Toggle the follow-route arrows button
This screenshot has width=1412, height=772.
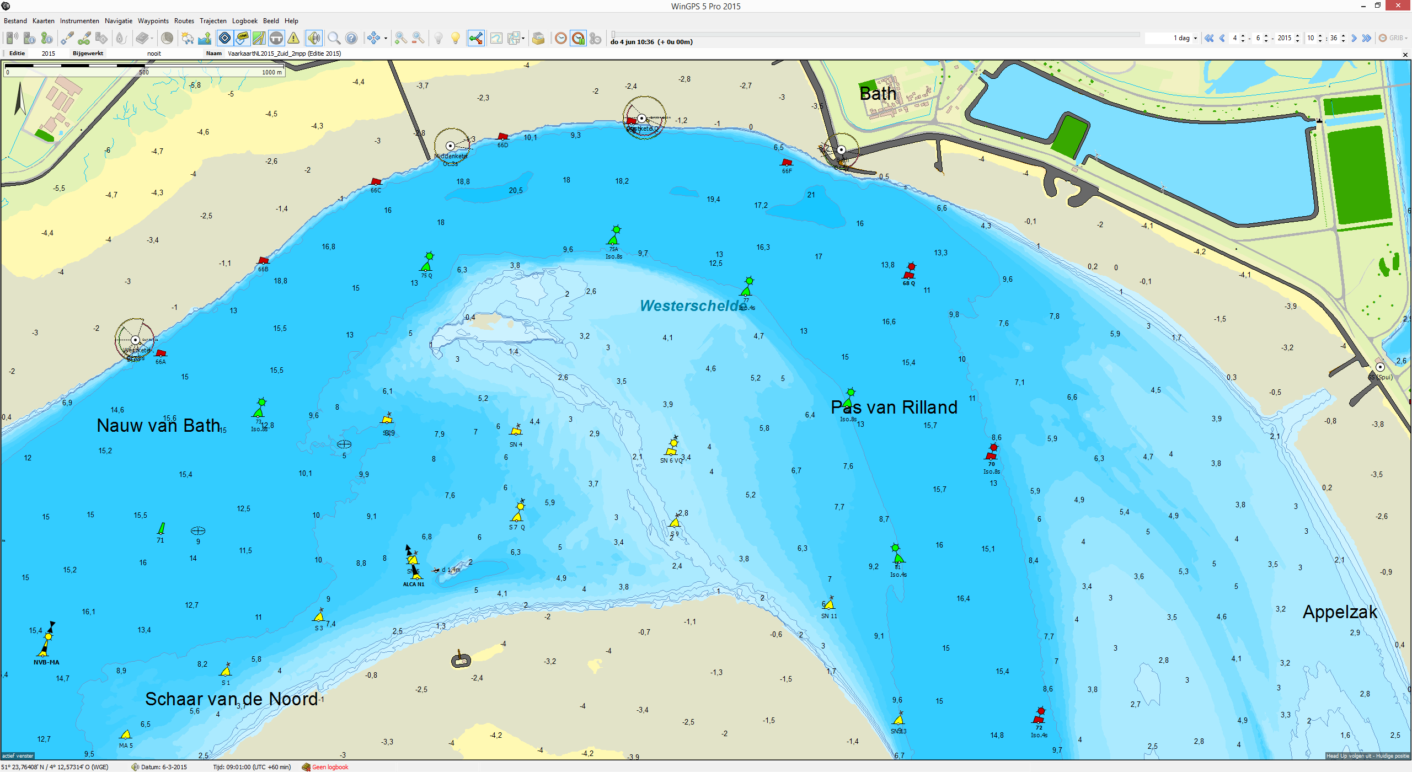coord(476,38)
